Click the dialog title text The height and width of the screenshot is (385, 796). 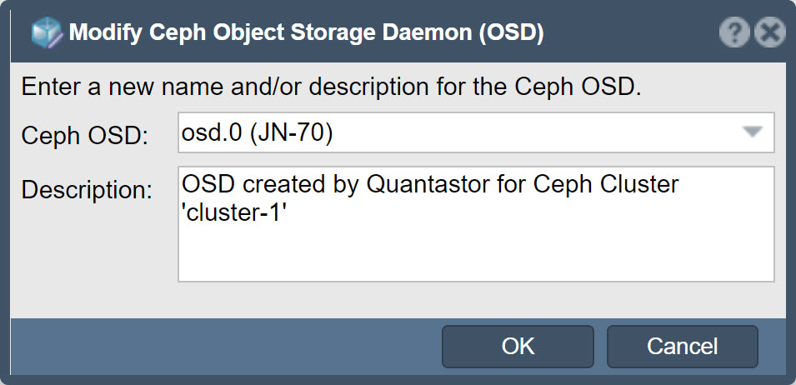tap(306, 33)
